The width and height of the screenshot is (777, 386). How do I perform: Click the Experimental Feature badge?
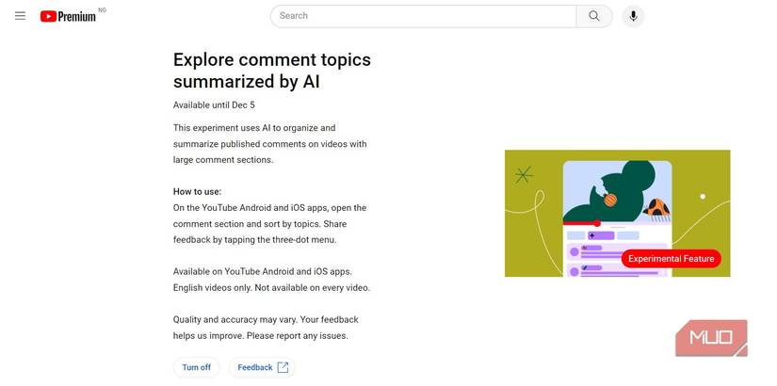point(672,259)
